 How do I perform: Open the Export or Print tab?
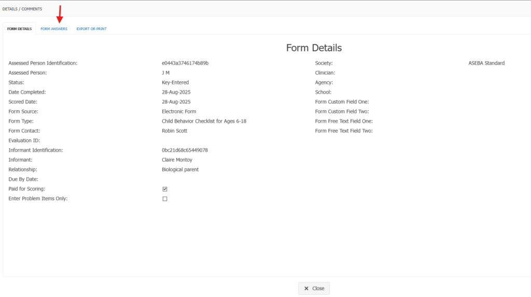point(91,29)
